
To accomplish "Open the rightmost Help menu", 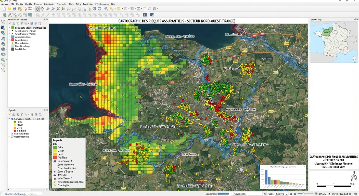I will click(113, 4).
